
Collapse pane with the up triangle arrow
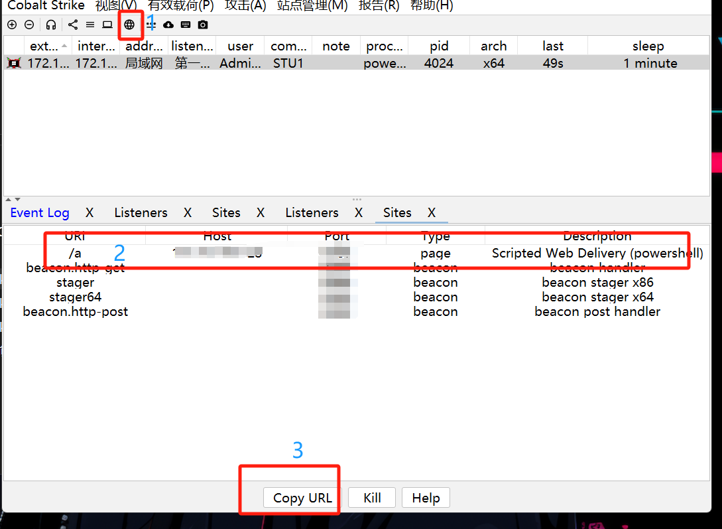(9, 200)
